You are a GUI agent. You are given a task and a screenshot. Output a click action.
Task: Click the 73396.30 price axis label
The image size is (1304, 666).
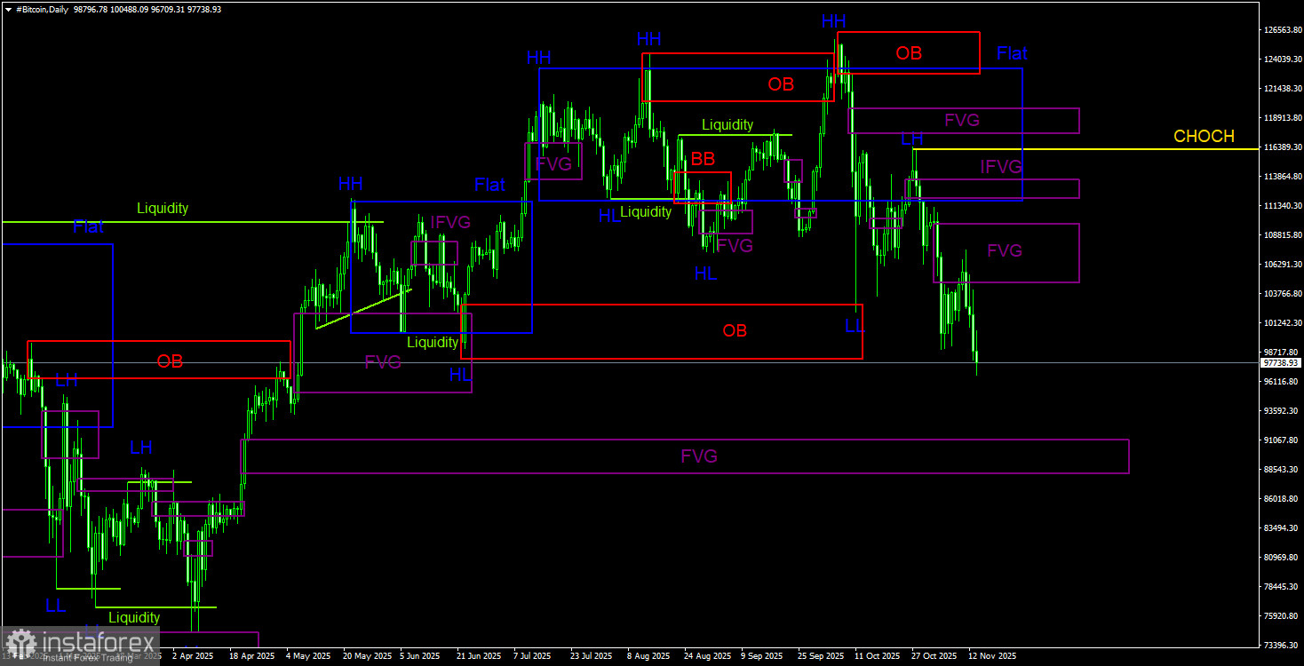[x=1279, y=646]
